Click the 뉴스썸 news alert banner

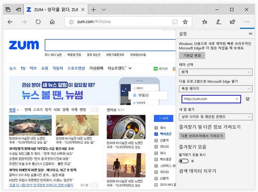[x=92, y=90]
